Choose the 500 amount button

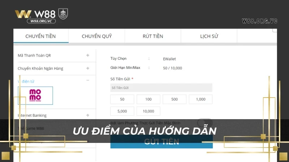coord(174,99)
